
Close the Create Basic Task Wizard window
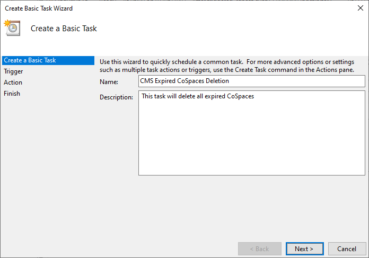tap(360, 8)
